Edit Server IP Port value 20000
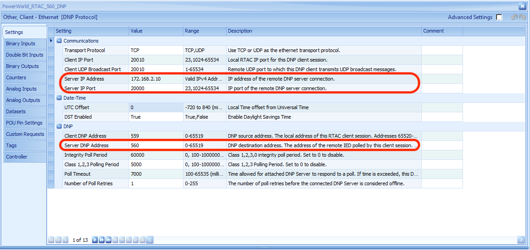530x250 pixels. pyautogui.click(x=156, y=88)
